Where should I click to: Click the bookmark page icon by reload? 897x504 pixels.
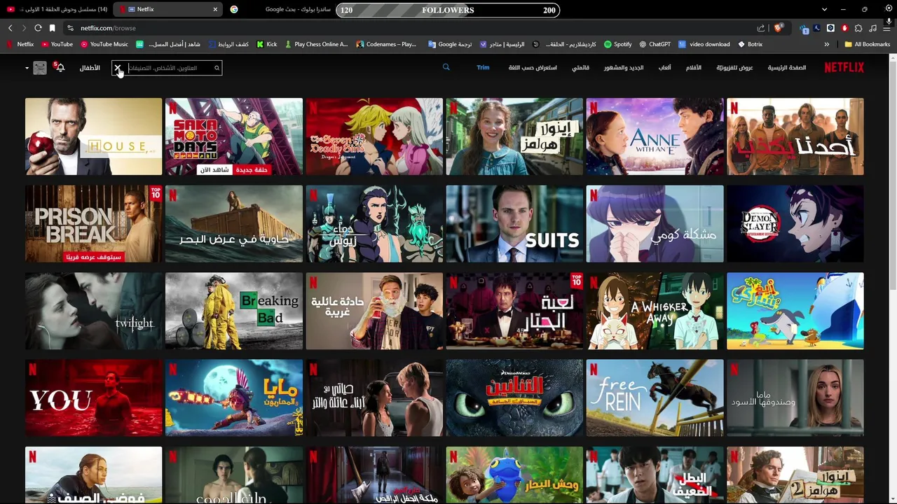click(52, 28)
